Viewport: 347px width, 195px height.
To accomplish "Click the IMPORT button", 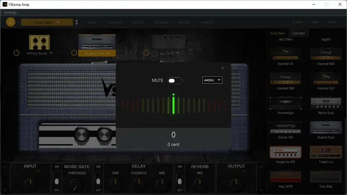I will point(207,23).
